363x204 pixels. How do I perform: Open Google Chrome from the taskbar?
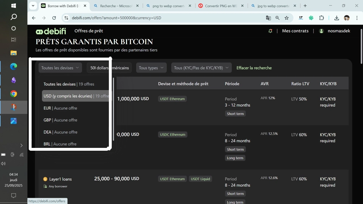(x=14, y=94)
